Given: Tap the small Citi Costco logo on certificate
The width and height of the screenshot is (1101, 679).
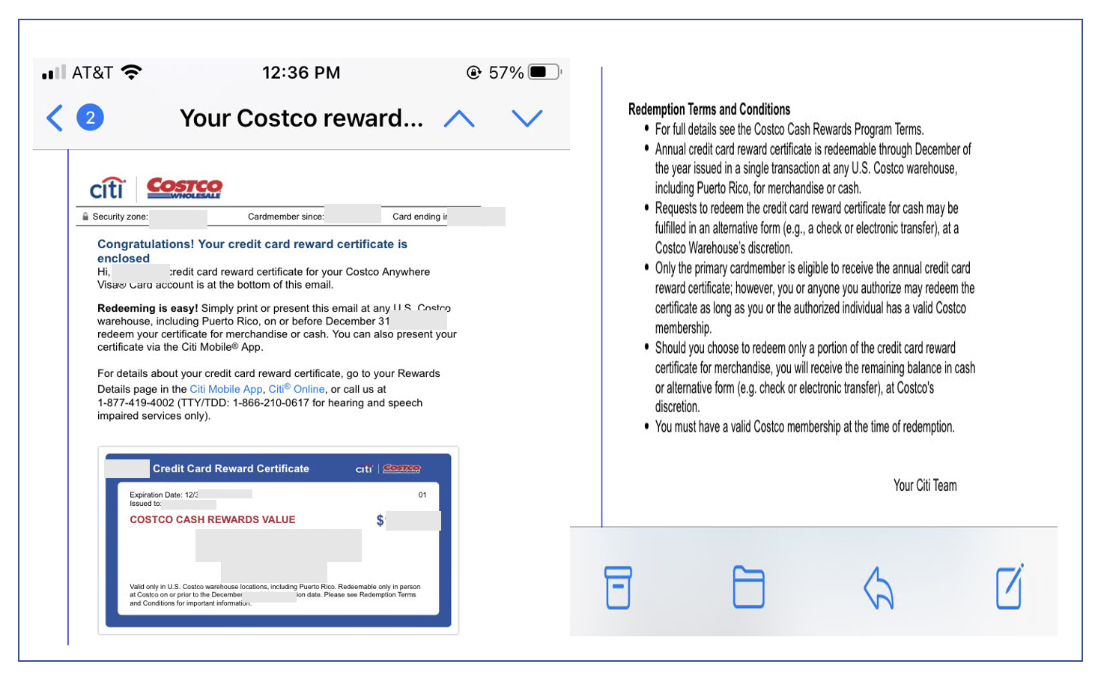Looking at the screenshot, I should pyautogui.click(x=388, y=468).
